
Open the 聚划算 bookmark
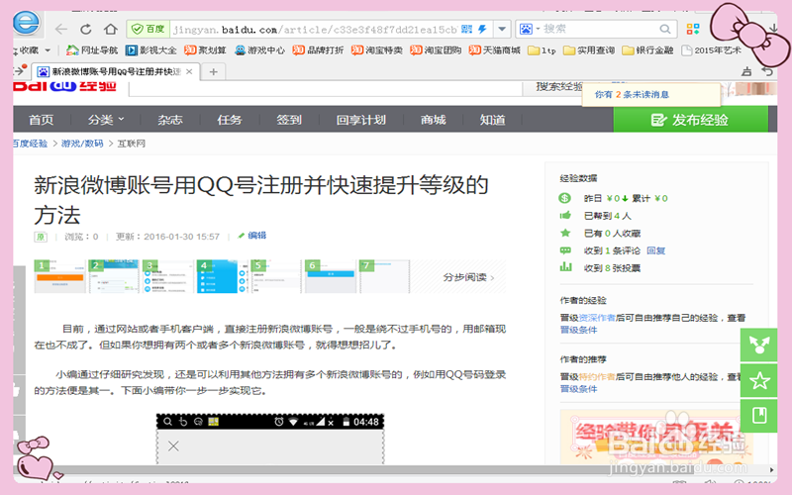(205, 50)
